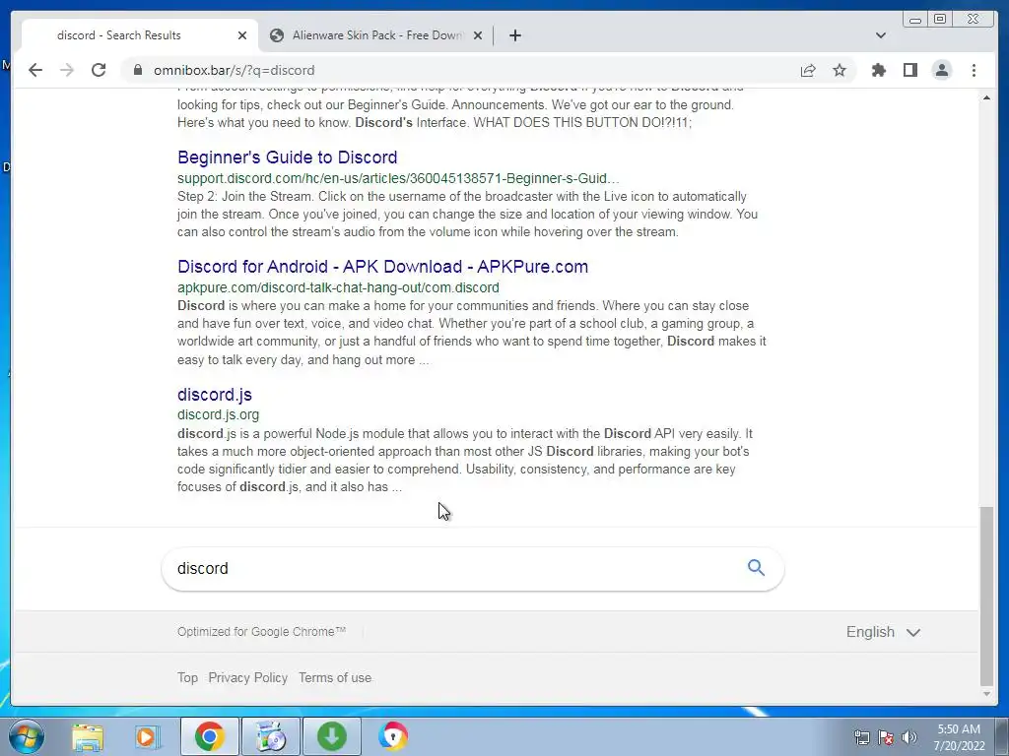Image resolution: width=1009 pixels, height=756 pixels.
Task: Open the apkpure.com discord URL link
Action: click(x=339, y=287)
